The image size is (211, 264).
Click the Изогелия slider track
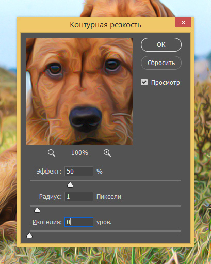coord(105,231)
